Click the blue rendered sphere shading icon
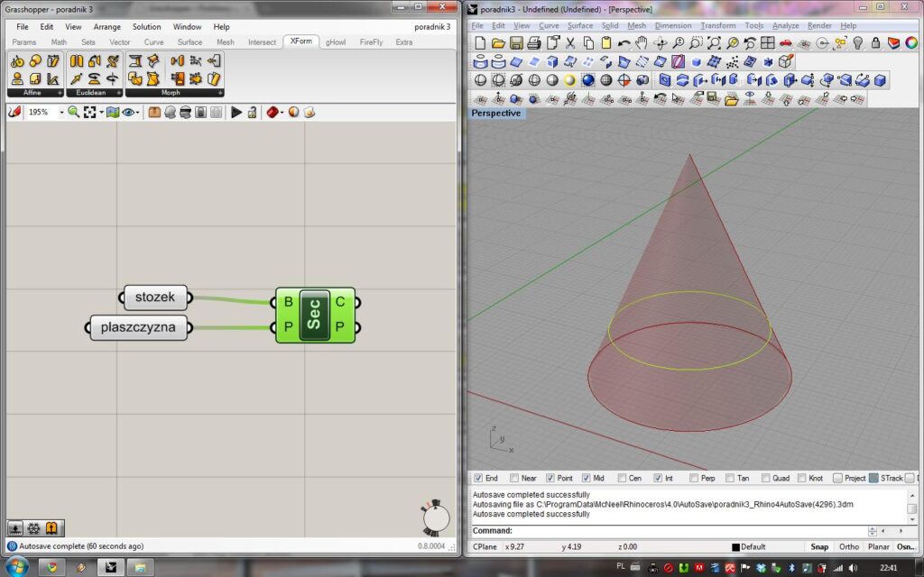The height and width of the screenshot is (577, 924). click(588, 80)
